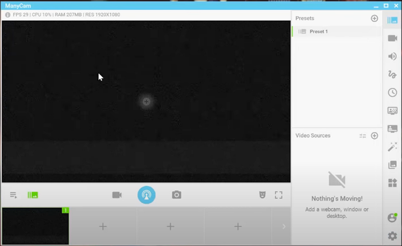
Task: Open Video Sources layout options icon
Action: (362, 136)
